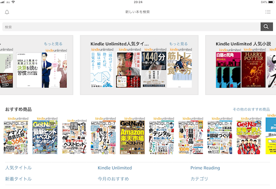Go to 人気タイトル category

tap(18, 168)
